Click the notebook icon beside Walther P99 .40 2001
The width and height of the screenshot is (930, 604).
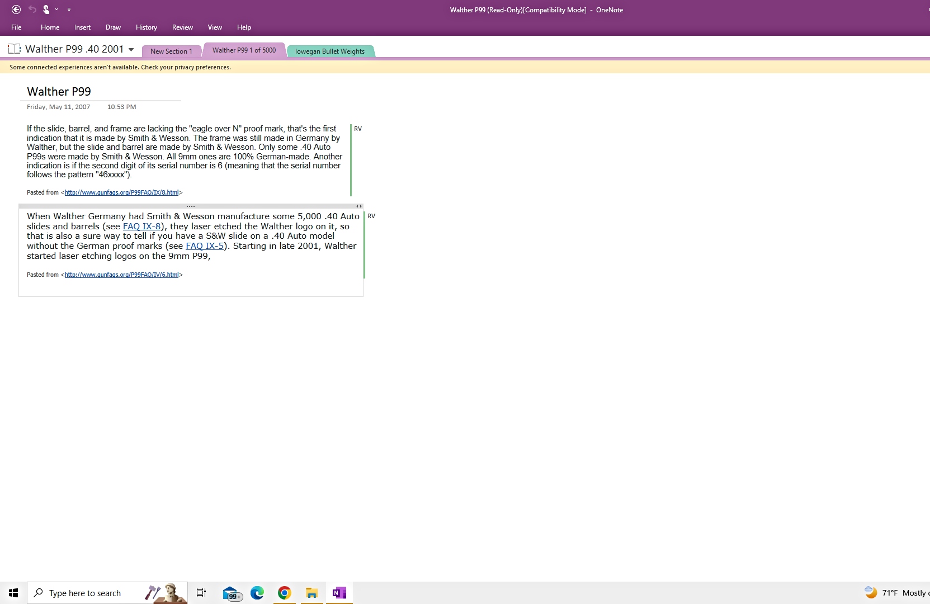coord(14,49)
